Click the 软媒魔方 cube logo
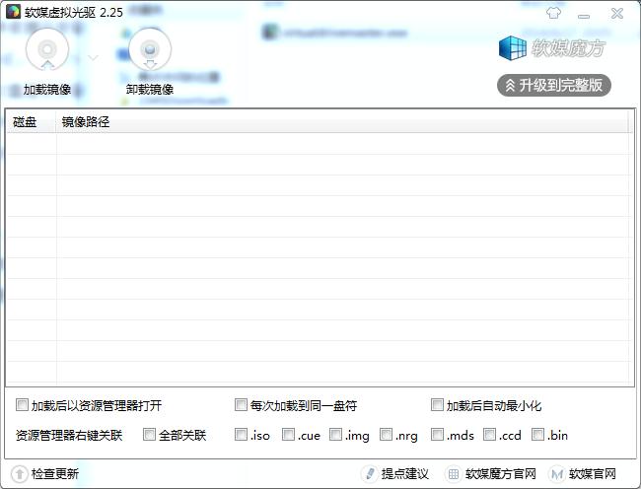The height and width of the screenshot is (489, 641). coord(512,48)
